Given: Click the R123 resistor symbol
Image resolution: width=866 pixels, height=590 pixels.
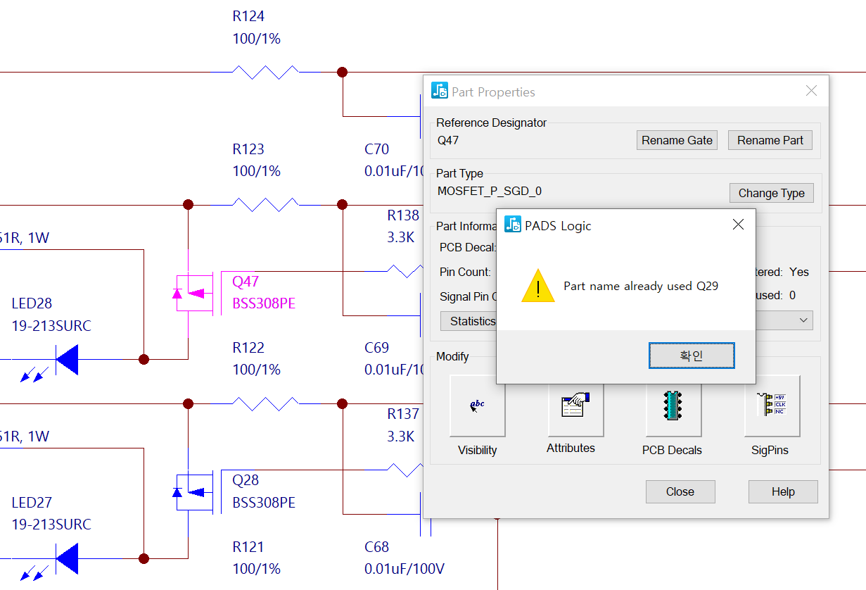Looking at the screenshot, I should 265,205.
